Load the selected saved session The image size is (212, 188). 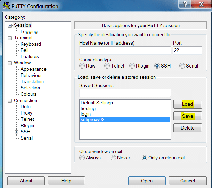coord(187,104)
